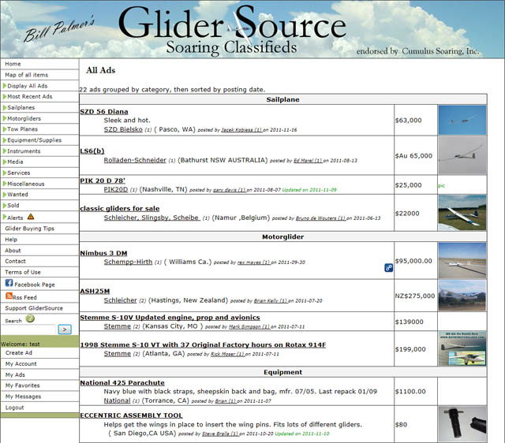Open 1998 Stemme S-10 VT ad title
This screenshot has width=505, height=443.
[203, 345]
